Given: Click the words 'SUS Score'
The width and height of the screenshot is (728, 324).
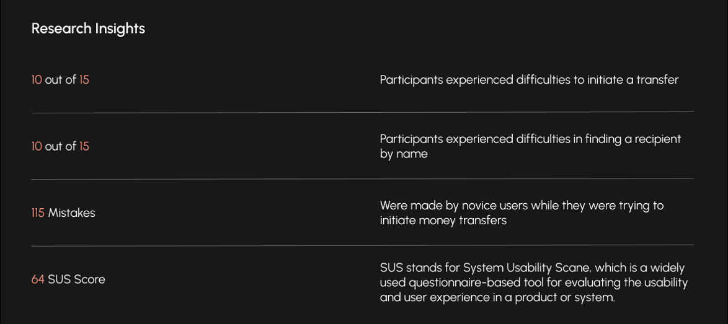Looking at the screenshot, I should [77, 279].
